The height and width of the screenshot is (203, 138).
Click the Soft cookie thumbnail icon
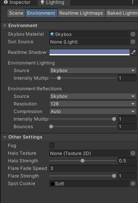[x=52, y=184]
